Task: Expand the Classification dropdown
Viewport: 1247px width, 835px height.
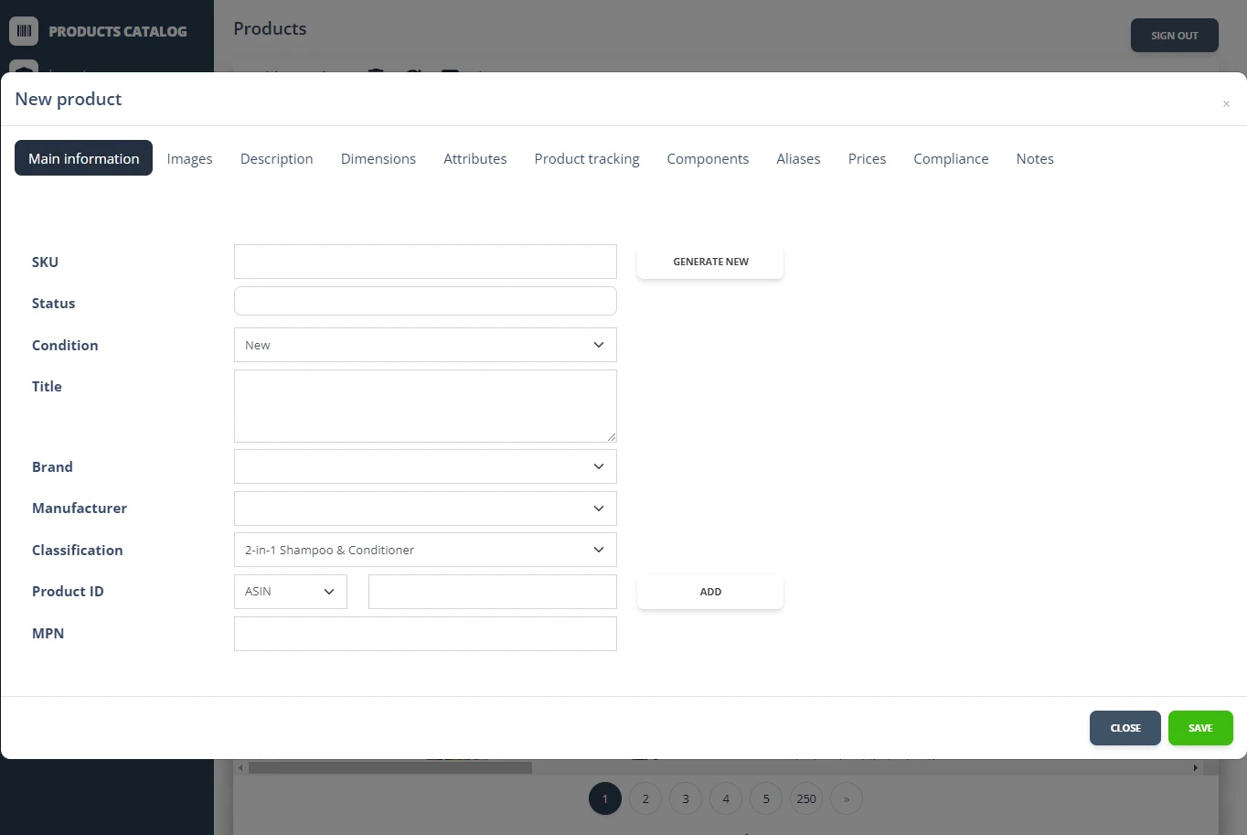Action: (425, 550)
